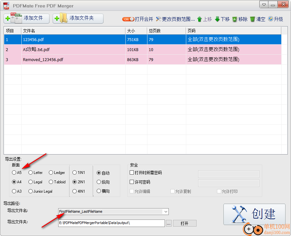Click the Open (打开) output folder button
291x236 pixels.
click(x=185, y=223)
